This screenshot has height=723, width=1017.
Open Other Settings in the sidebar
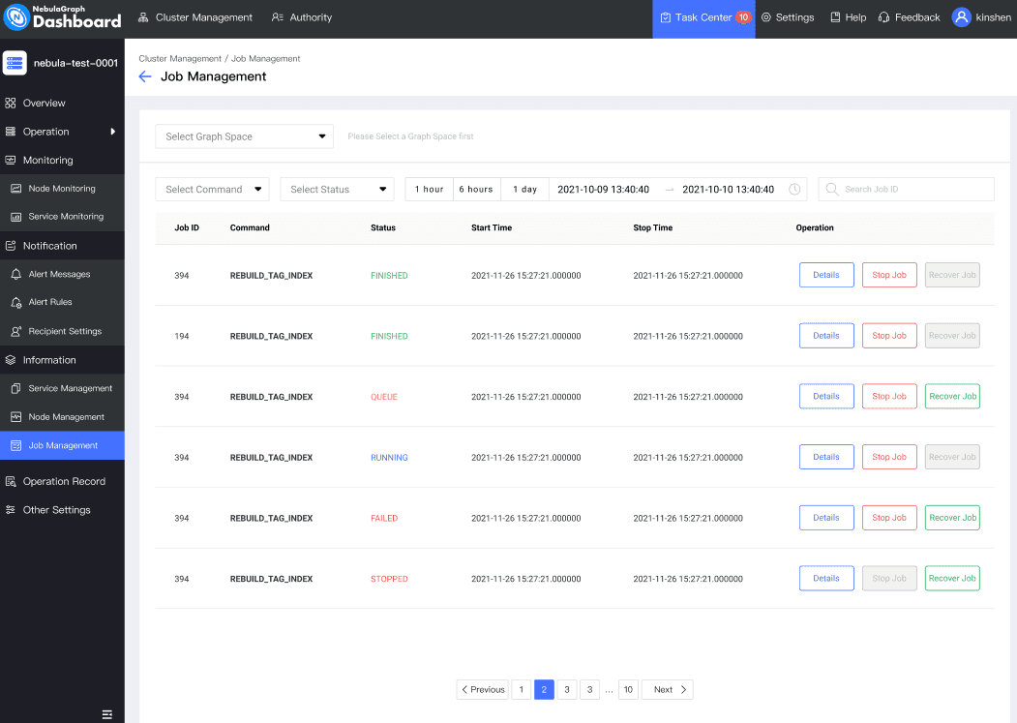pyautogui.click(x=62, y=510)
